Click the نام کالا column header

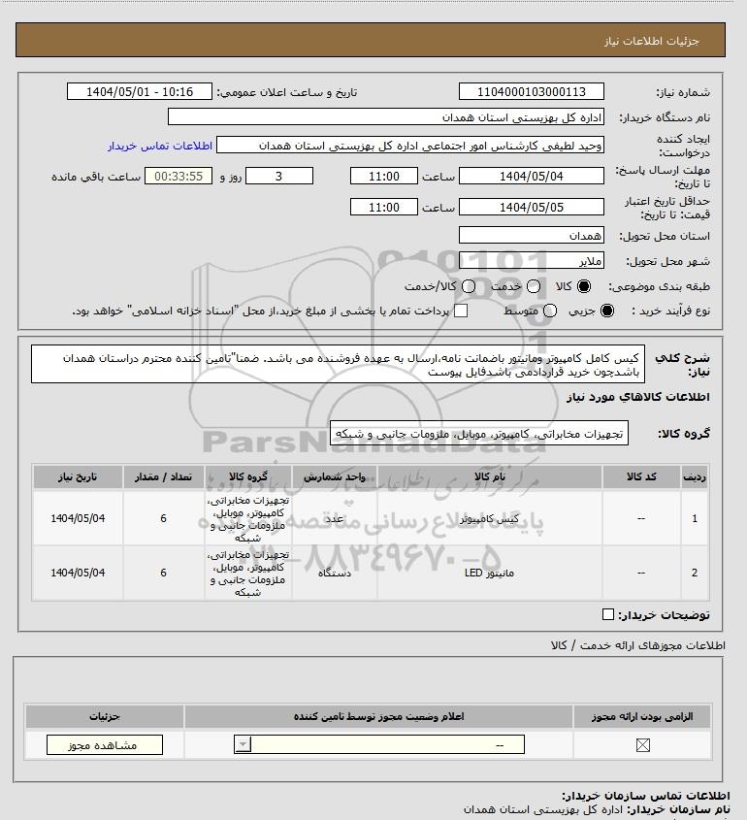[489, 476]
